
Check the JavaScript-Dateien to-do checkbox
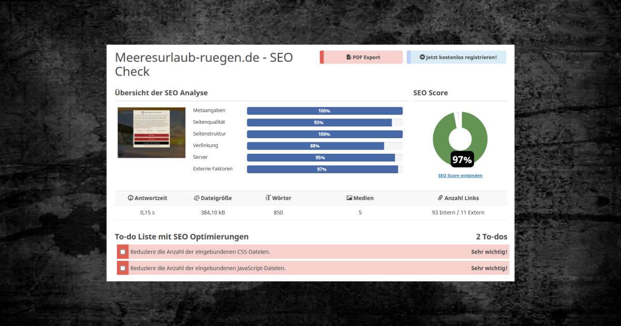pos(123,269)
